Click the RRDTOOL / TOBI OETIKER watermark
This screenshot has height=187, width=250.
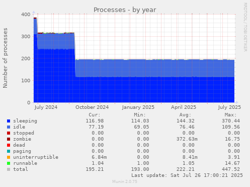[x=245, y=27]
